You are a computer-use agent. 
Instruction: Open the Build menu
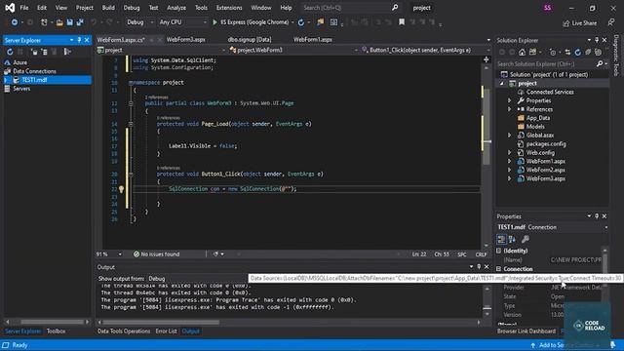[x=108, y=8]
